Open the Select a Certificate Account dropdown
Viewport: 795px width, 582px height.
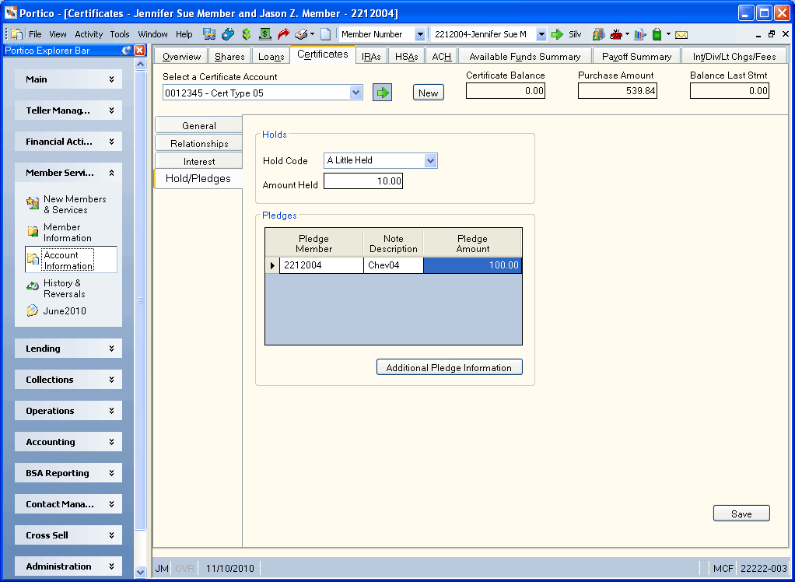pos(356,93)
